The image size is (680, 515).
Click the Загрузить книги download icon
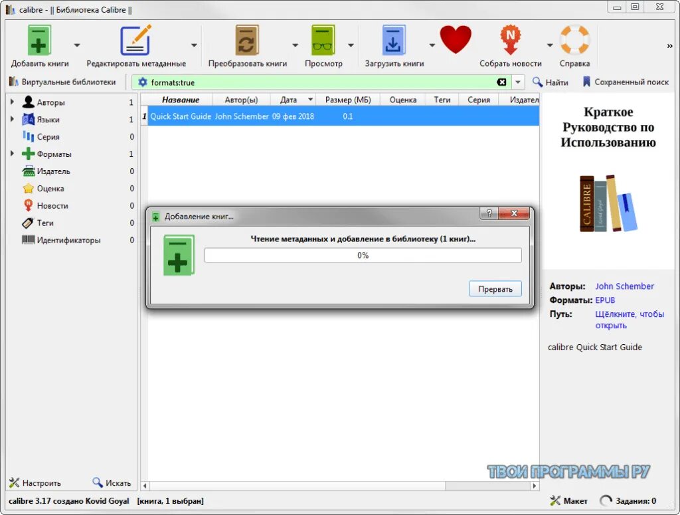(x=394, y=40)
